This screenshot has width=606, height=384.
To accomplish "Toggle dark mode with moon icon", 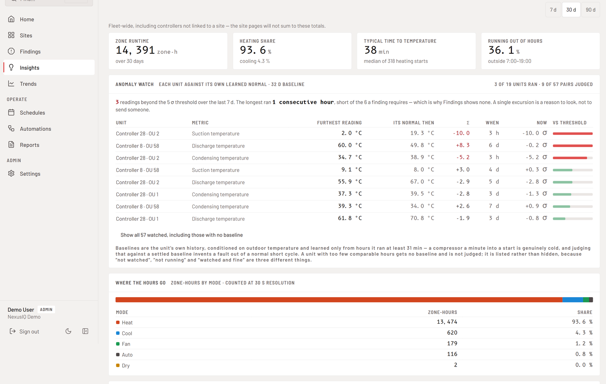I will point(69,331).
